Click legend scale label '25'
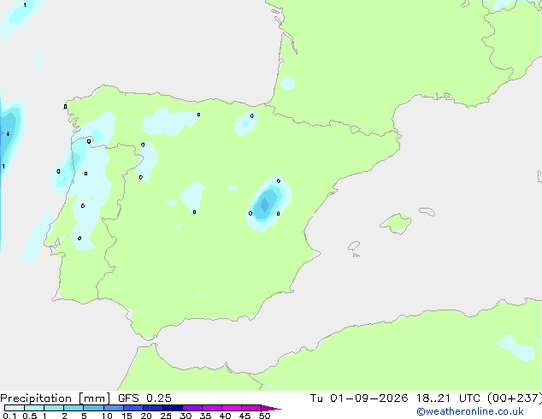Viewport: 542px width, 419px height. pyautogui.click(x=166, y=416)
